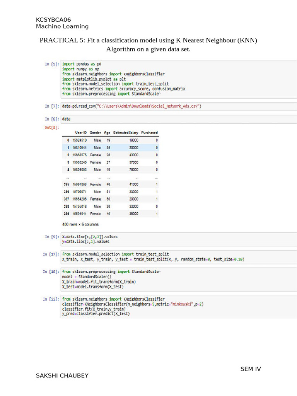Click the User ID column header
Screen dimensions: 297x396
coord(81,133)
